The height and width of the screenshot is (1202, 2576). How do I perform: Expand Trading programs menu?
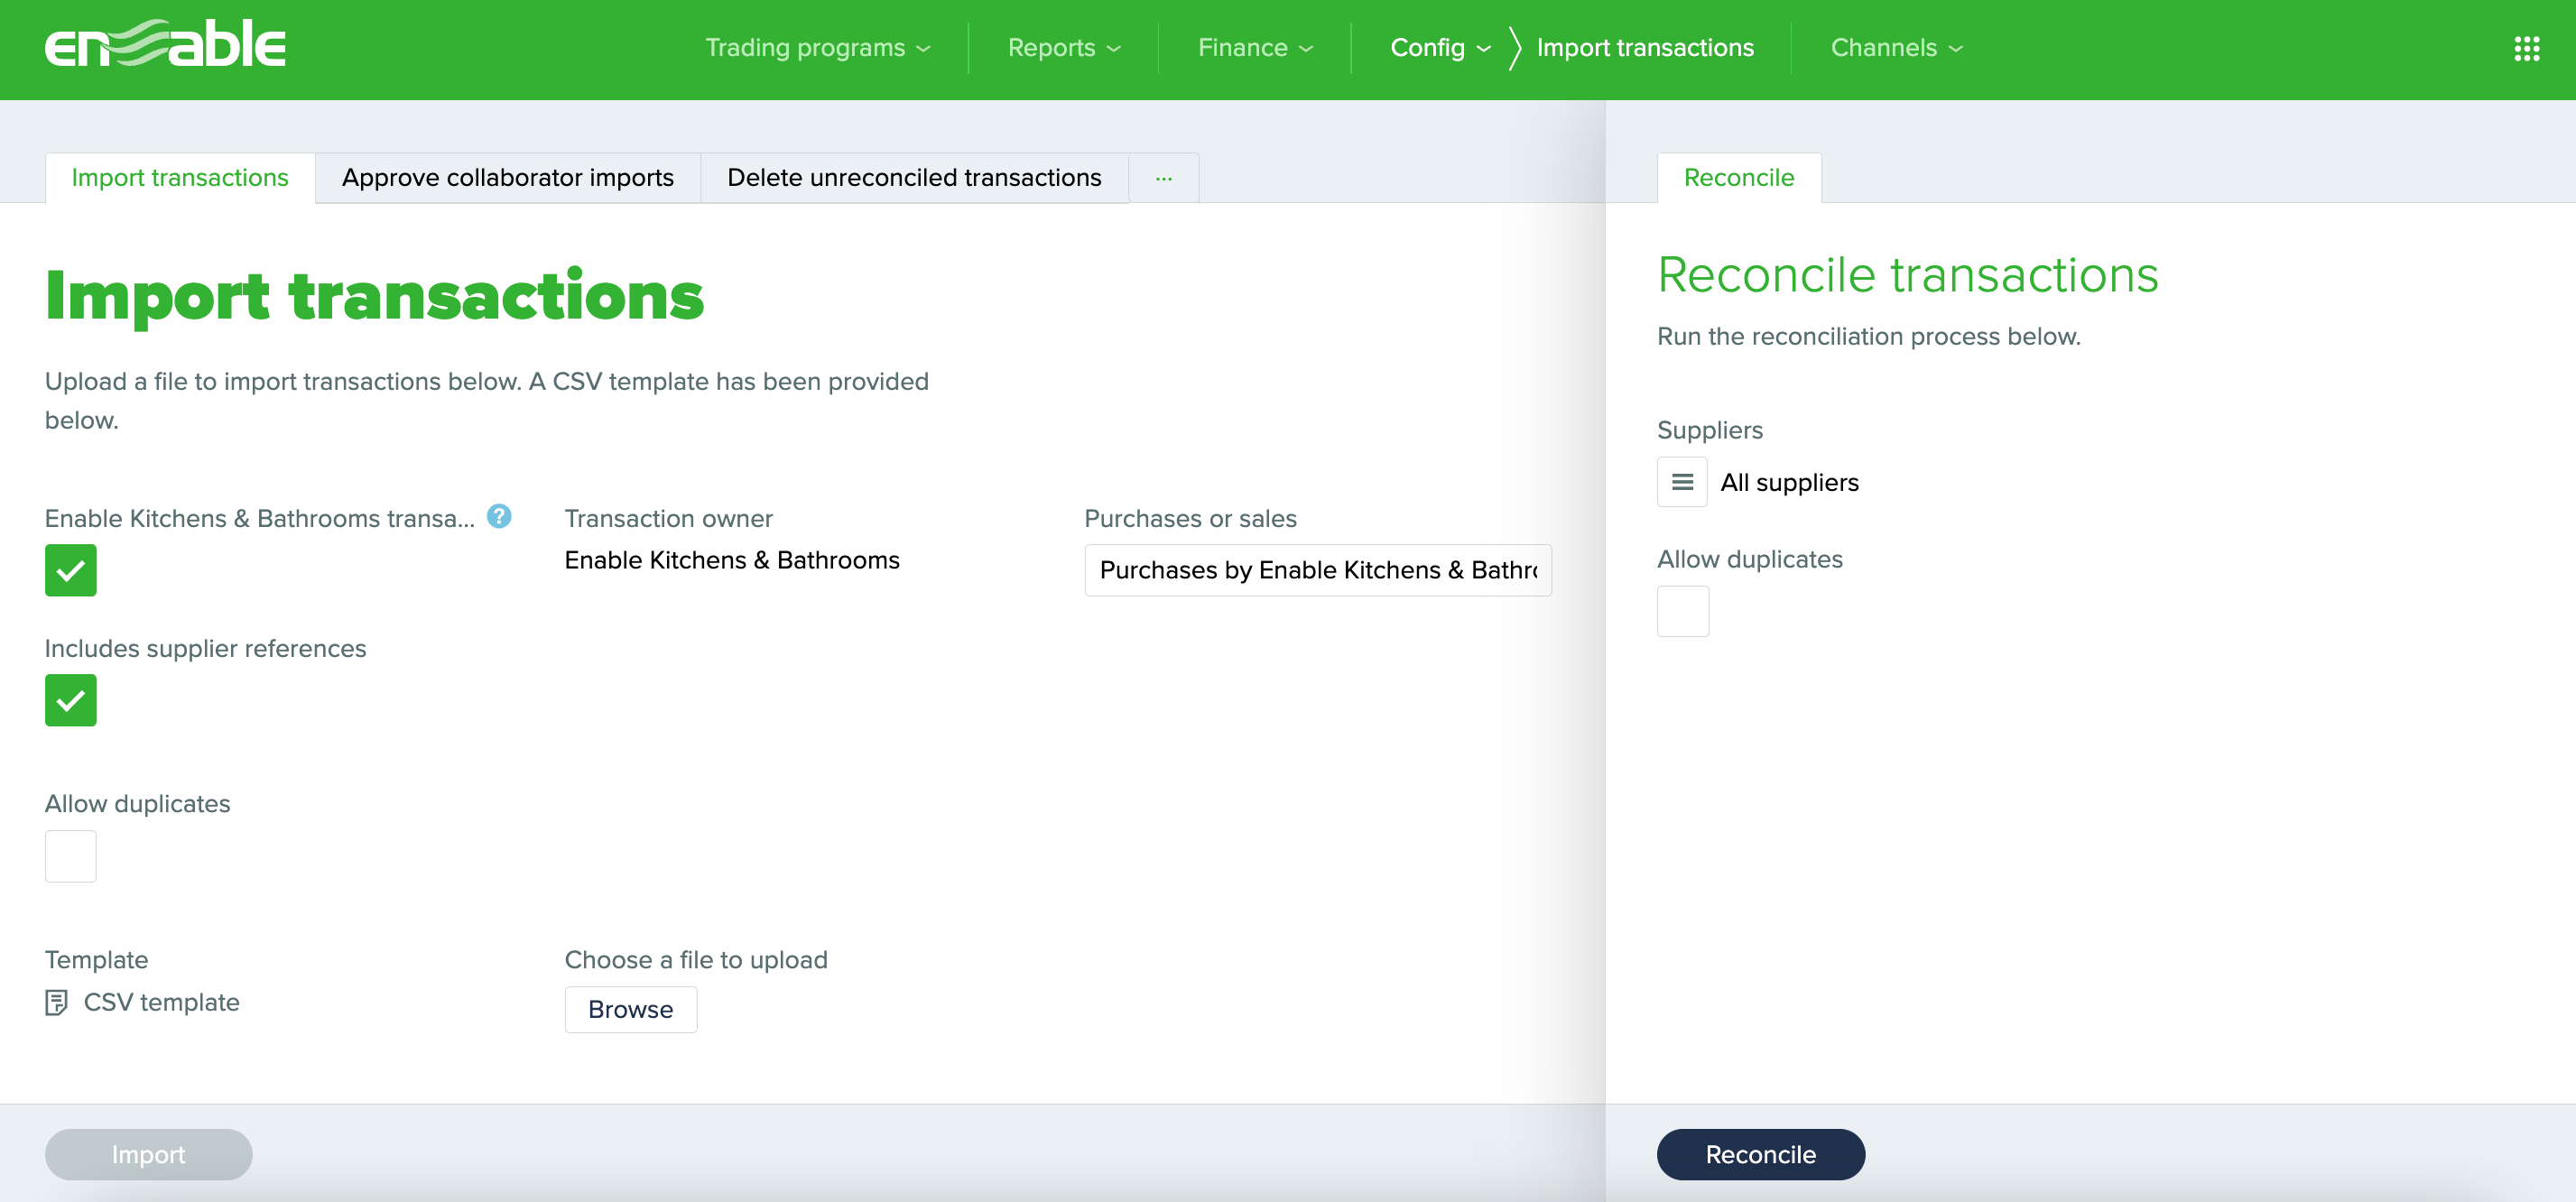tap(818, 48)
